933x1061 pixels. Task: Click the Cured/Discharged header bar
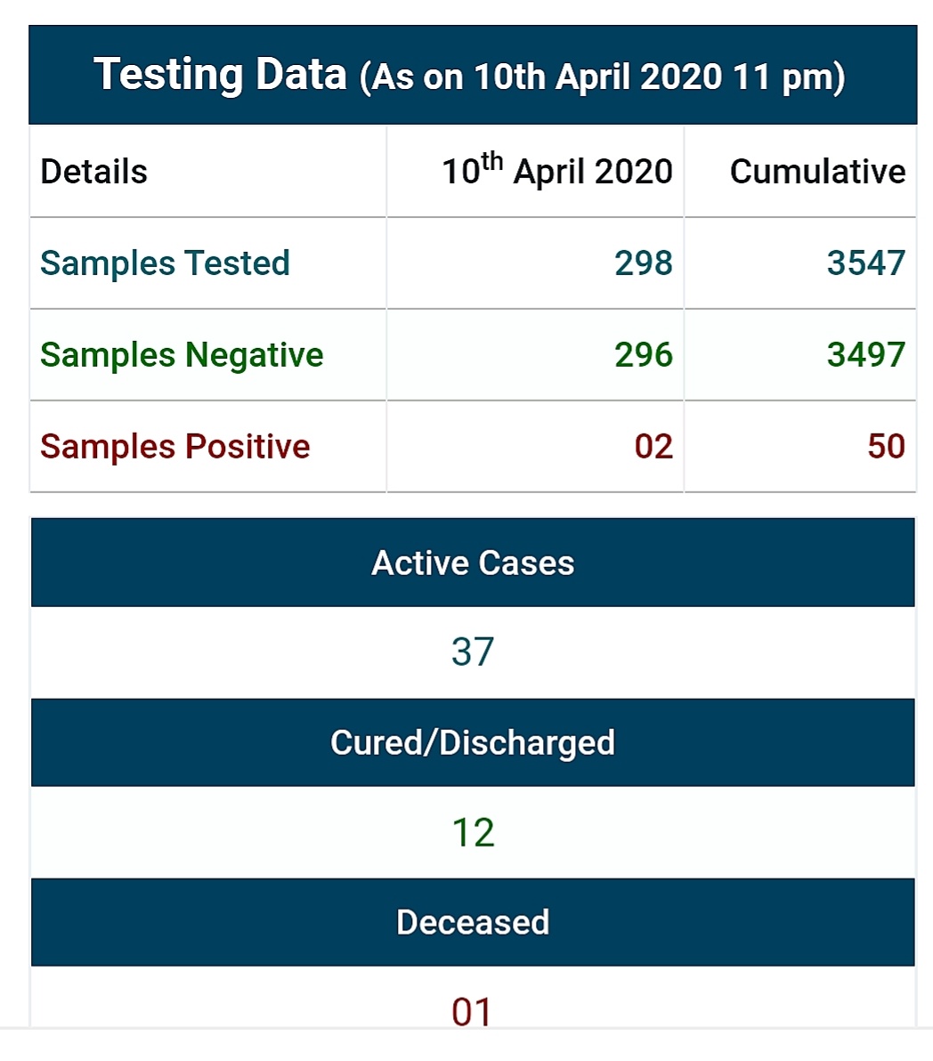tap(472, 742)
